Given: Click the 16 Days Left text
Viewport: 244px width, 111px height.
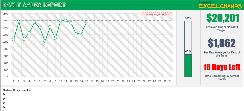Looking at the screenshot, I should 222,67.
